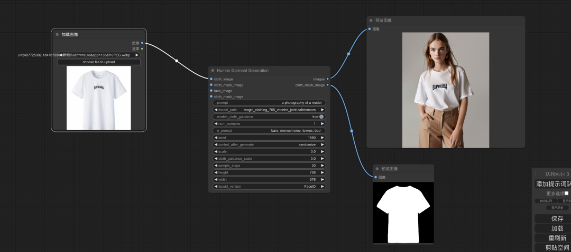571x252 pixels.
Task: Click the 遮罩 green output socket
Action: [x=142, y=49]
